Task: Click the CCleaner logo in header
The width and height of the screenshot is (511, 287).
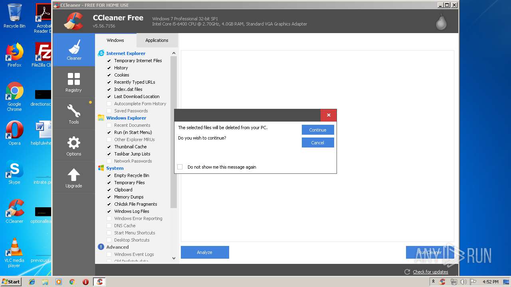Action: tap(74, 21)
